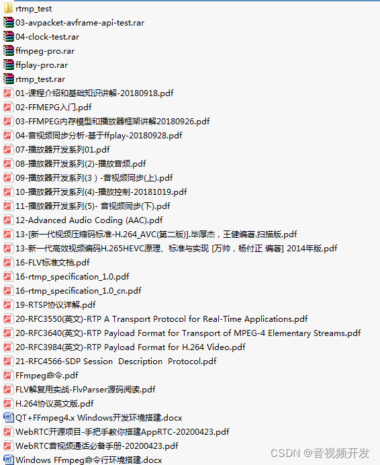Viewport: 380px width, 465px height.
Task: Click the Word icon of Windows FFmpeg命令行环境搭建.docx
Action: point(8,460)
